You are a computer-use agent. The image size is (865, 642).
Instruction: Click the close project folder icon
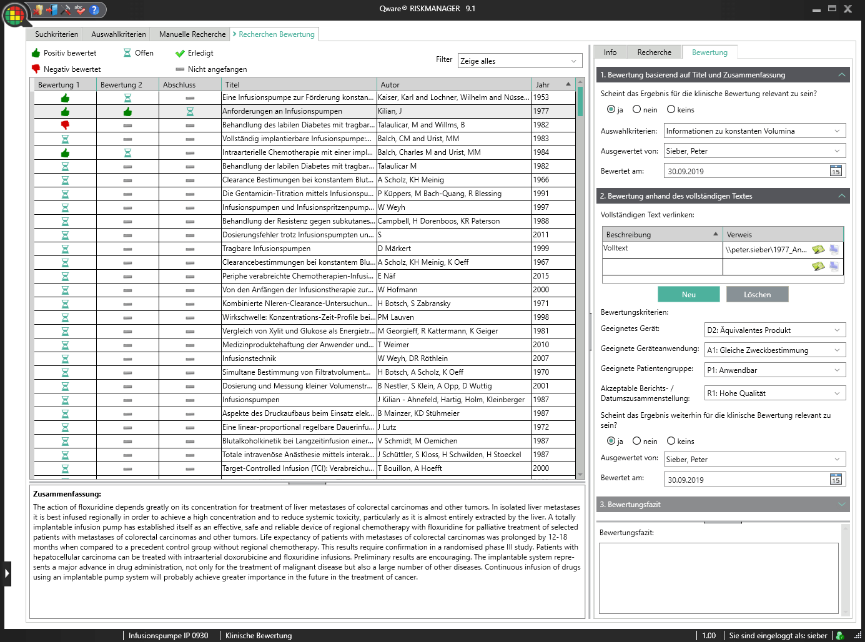point(39,9)
